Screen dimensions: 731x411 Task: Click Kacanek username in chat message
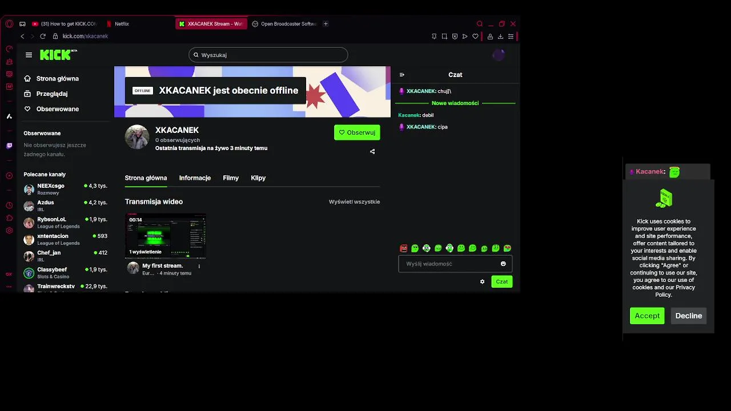coord(409,115)
